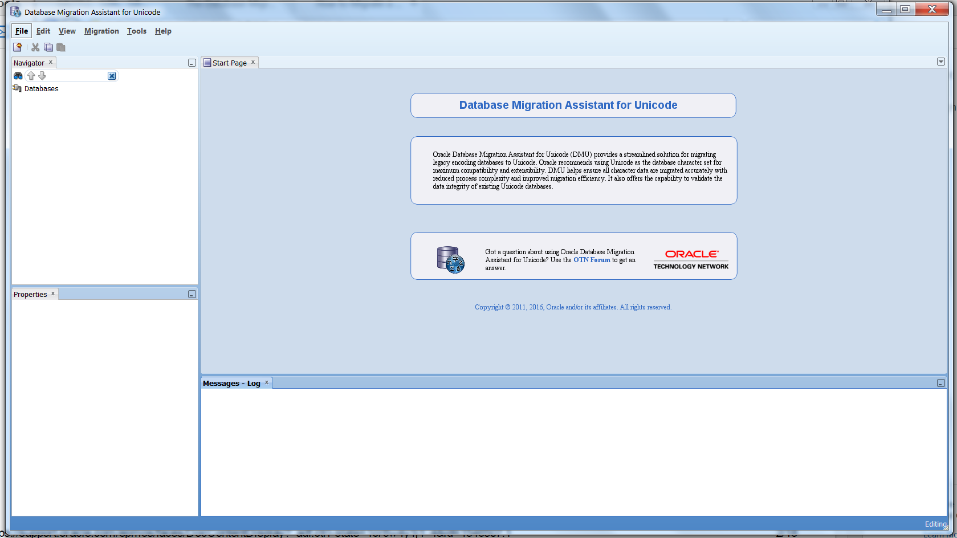Click the up arrow in Navigator search
The height and width of the screenshot is (538, 957).
31,76
